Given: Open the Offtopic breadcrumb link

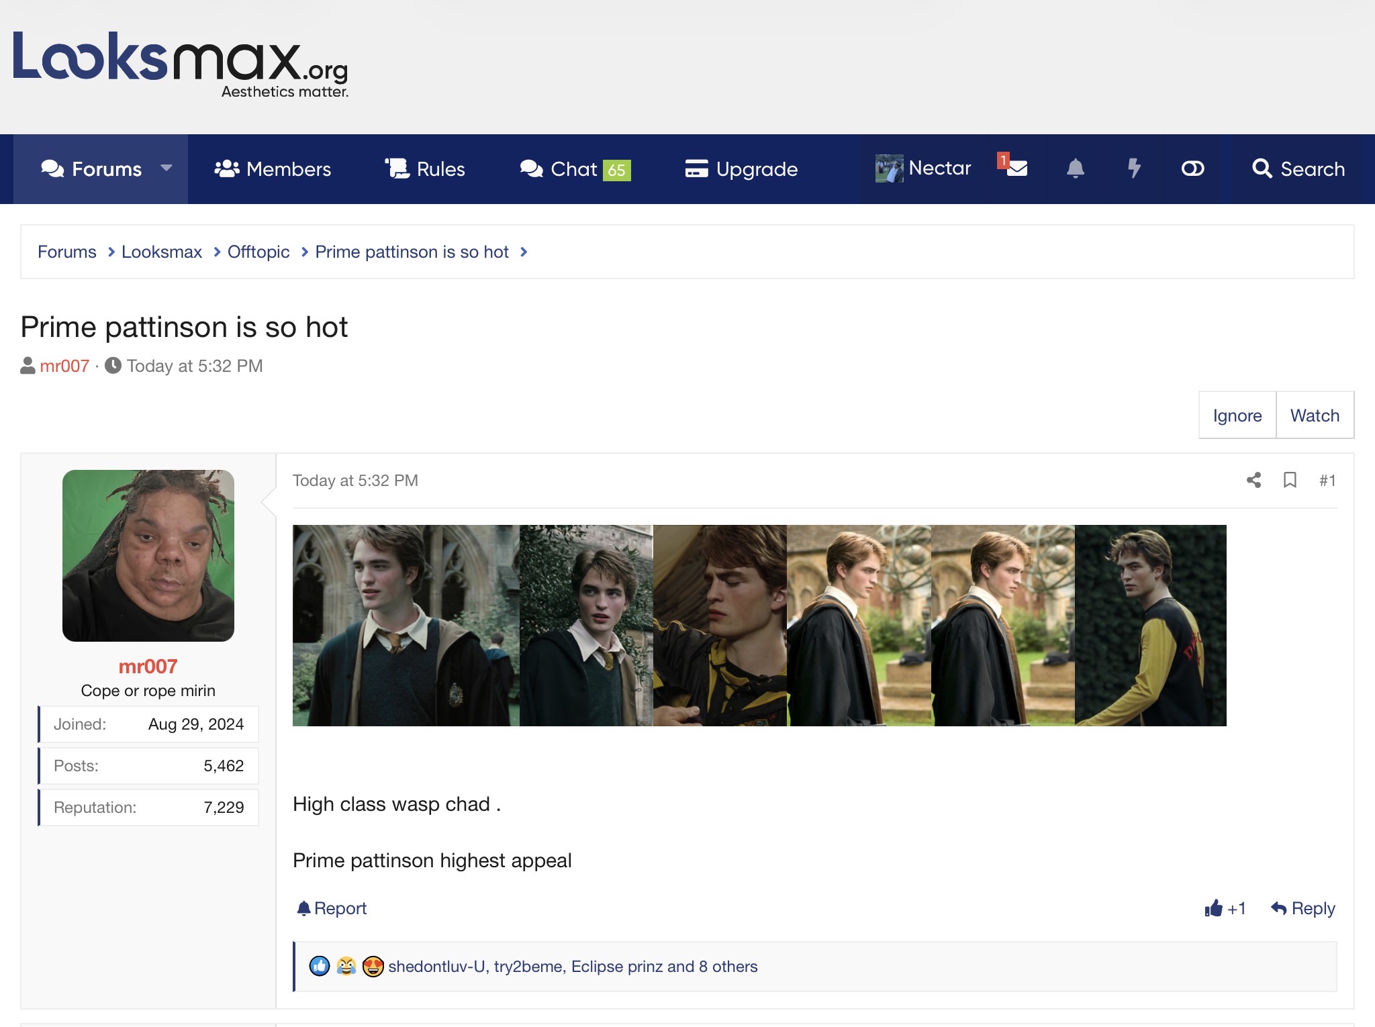Looking at the screenshot, I should [x=258, y=252].
